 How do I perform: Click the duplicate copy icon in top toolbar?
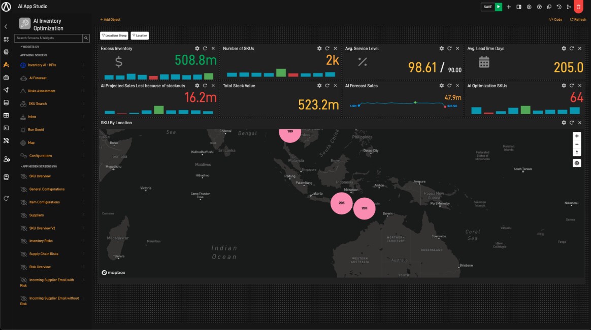pyautogui.click(x=549, y=7)
